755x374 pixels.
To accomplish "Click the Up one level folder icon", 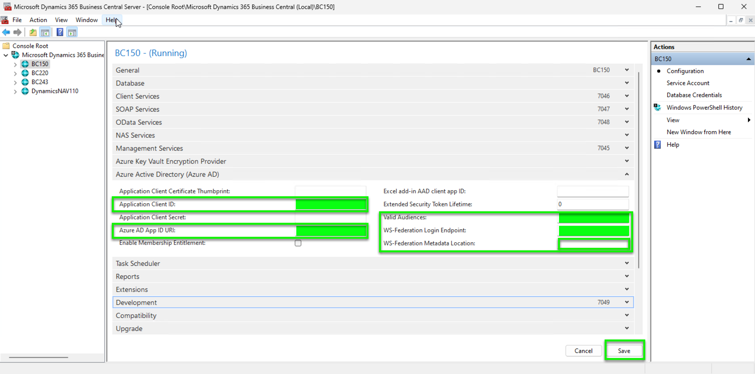I will (33, 32).
